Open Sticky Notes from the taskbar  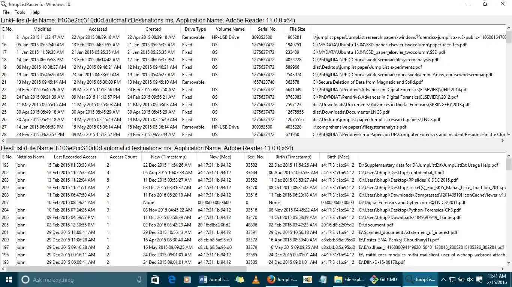click(240, 280)
